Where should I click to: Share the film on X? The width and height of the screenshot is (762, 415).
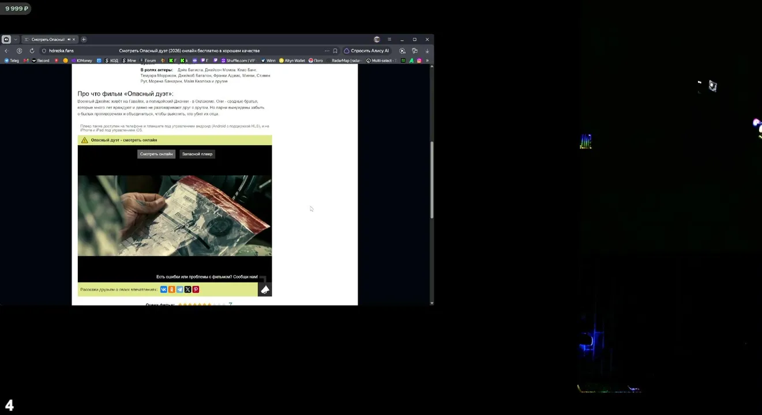click(x=187, y=289)
